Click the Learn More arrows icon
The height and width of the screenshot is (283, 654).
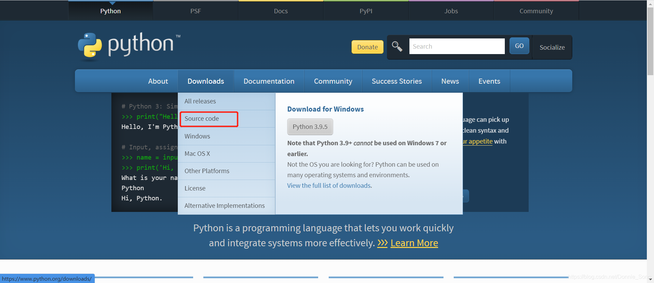click(x=383, y=243)
